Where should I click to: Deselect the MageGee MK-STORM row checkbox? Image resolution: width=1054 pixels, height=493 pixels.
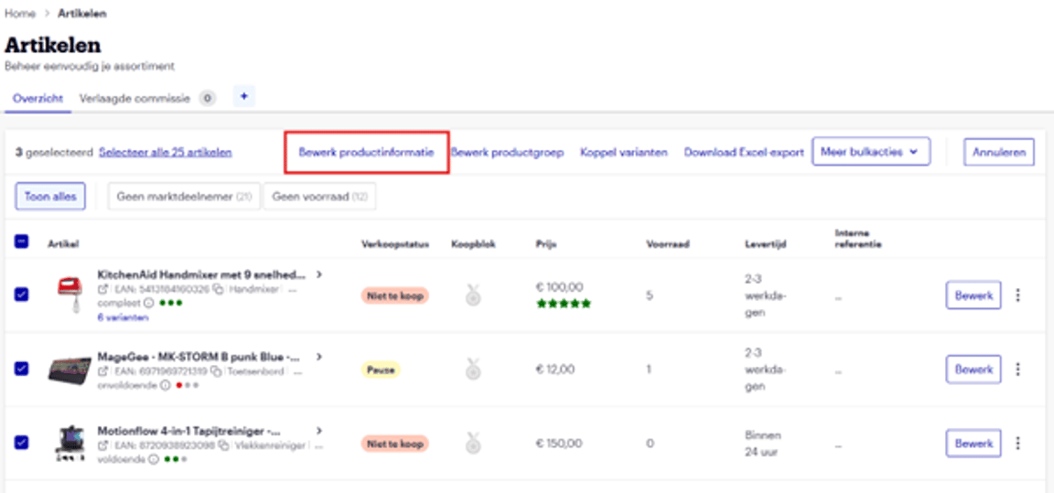22,369
